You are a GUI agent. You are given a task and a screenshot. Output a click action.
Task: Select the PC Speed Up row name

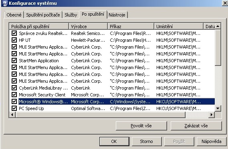coord(31,108)
